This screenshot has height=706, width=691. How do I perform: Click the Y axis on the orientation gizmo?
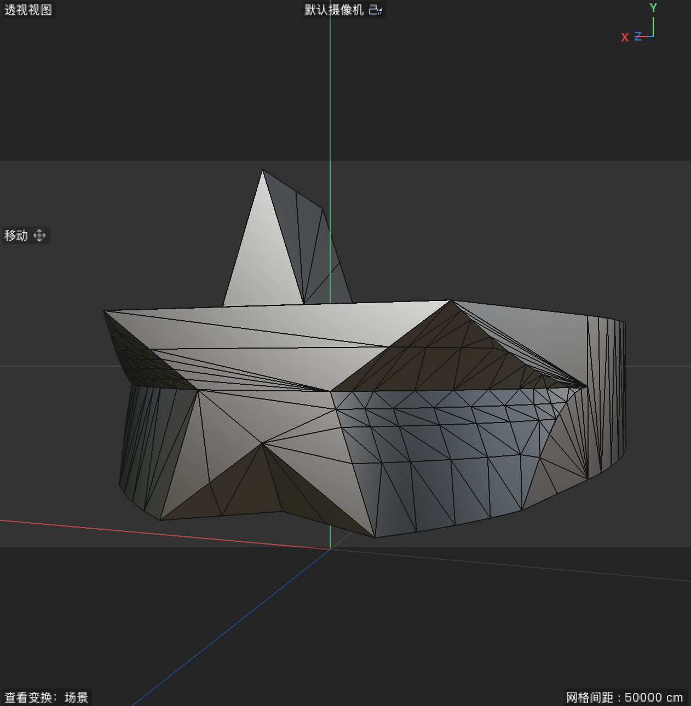click(x=653, y=8)
